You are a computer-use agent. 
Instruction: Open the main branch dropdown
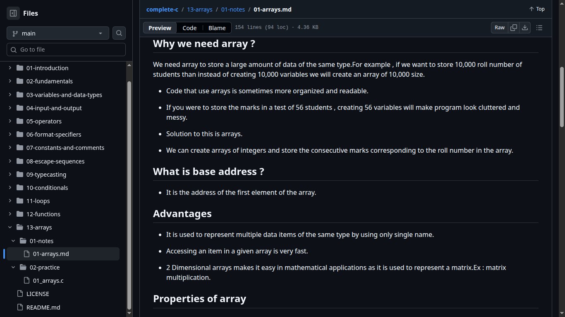pyautogui.click(x=58, y=33)
